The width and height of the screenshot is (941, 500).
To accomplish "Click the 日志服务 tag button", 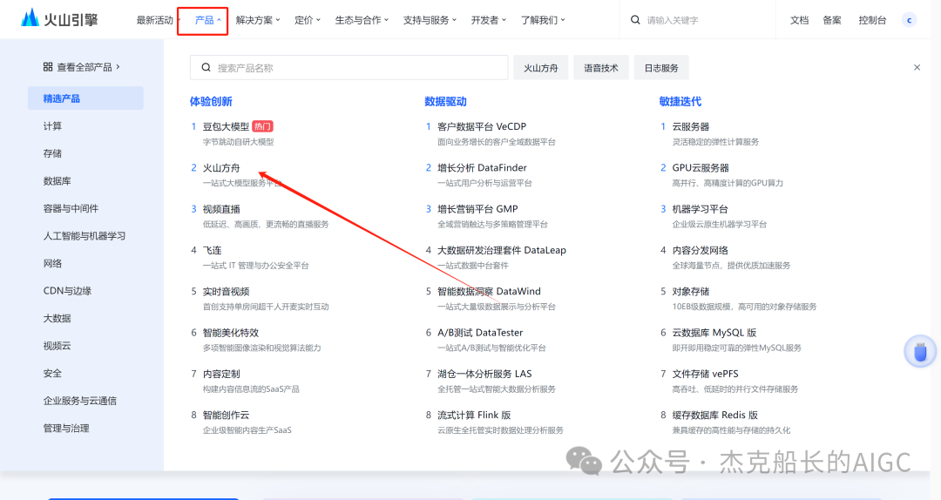I will [661, 68].
